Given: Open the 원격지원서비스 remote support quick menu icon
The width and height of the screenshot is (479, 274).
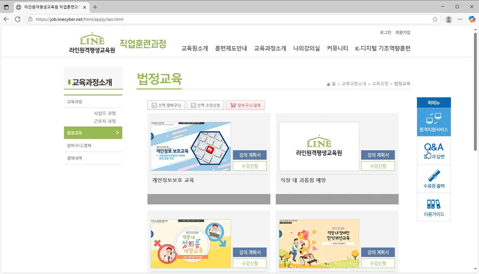Looking at the screenshot, I should pyautogui.click(x=434, y=122).
